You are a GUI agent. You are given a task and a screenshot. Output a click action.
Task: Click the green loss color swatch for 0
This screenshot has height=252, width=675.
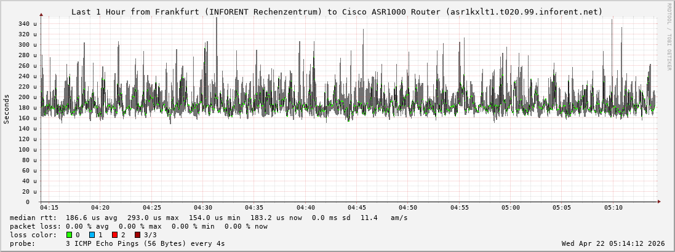pos(70,235)
